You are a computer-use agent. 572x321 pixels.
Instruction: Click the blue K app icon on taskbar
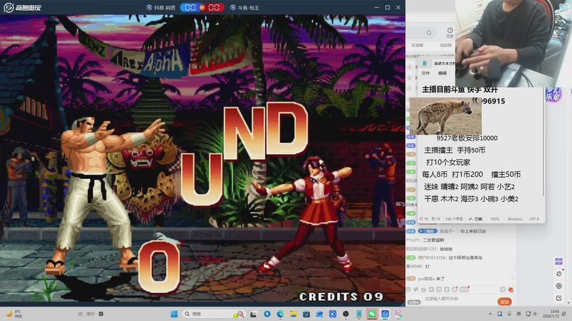click(332, 314)
